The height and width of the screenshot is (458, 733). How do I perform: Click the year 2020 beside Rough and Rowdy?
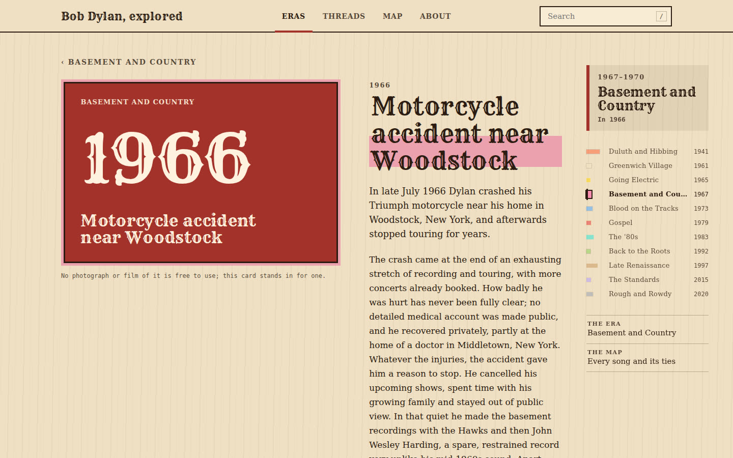pyautogui.click(x=701, y=294)
